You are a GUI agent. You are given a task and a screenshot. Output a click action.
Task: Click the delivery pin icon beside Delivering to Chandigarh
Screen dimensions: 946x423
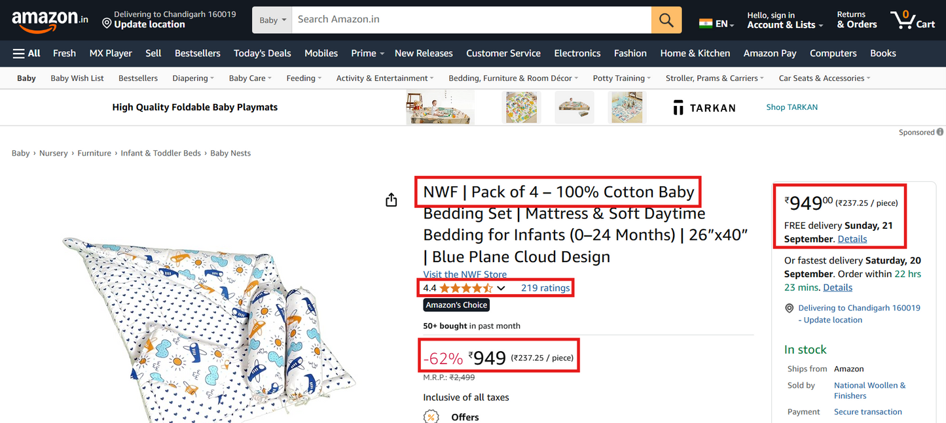coord(790,307)
